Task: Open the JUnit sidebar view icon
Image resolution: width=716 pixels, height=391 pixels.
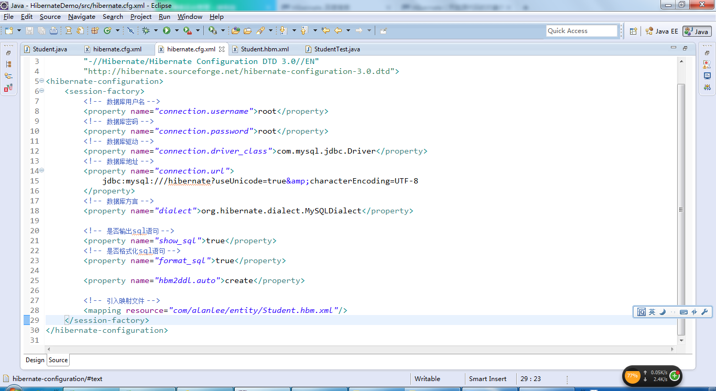Action: tap(8, 88)
